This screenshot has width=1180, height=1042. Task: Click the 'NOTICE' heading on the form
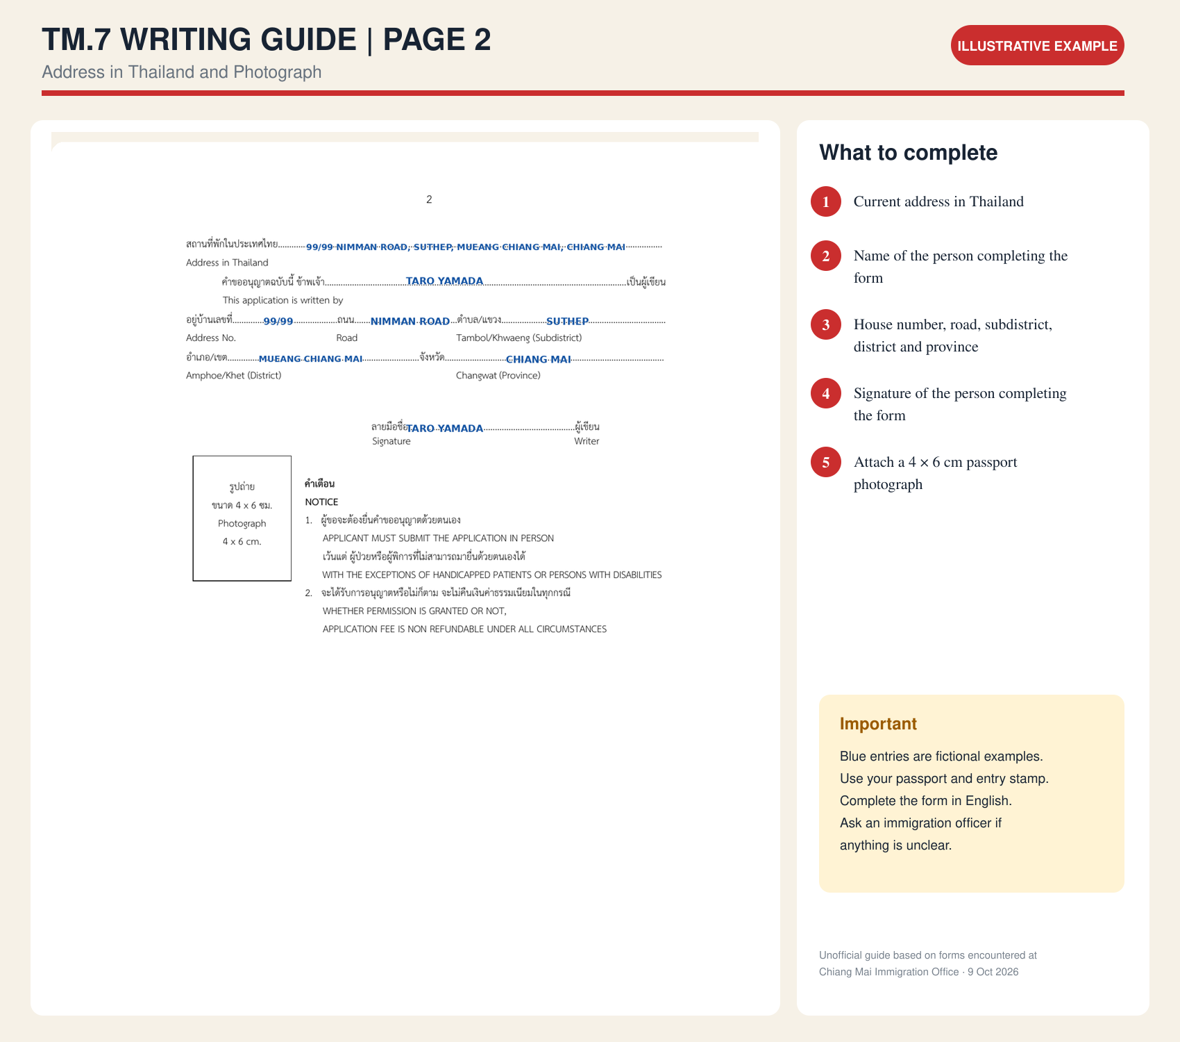321,502
